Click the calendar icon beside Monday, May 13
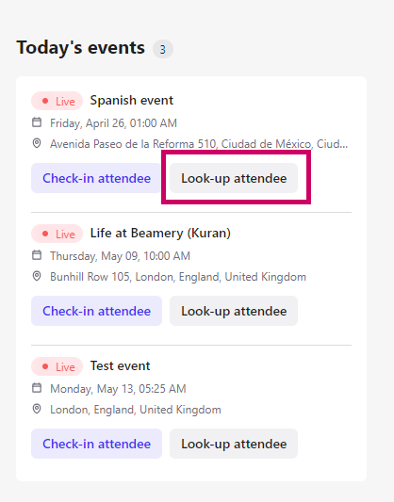This screenshot has height=502, width=394. tap(37, 388)
